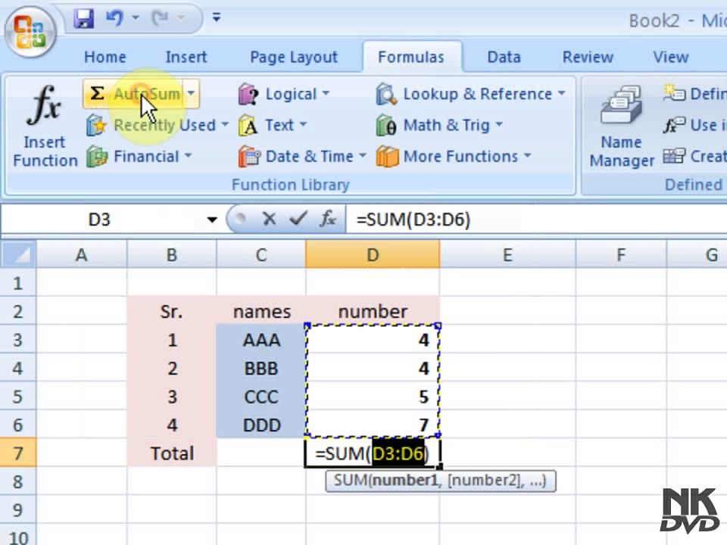
Task: Open the Text functions menu
Action: [272, 125]
